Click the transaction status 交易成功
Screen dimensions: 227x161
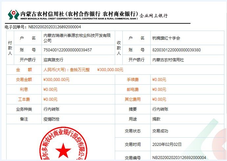click(160, 131)
